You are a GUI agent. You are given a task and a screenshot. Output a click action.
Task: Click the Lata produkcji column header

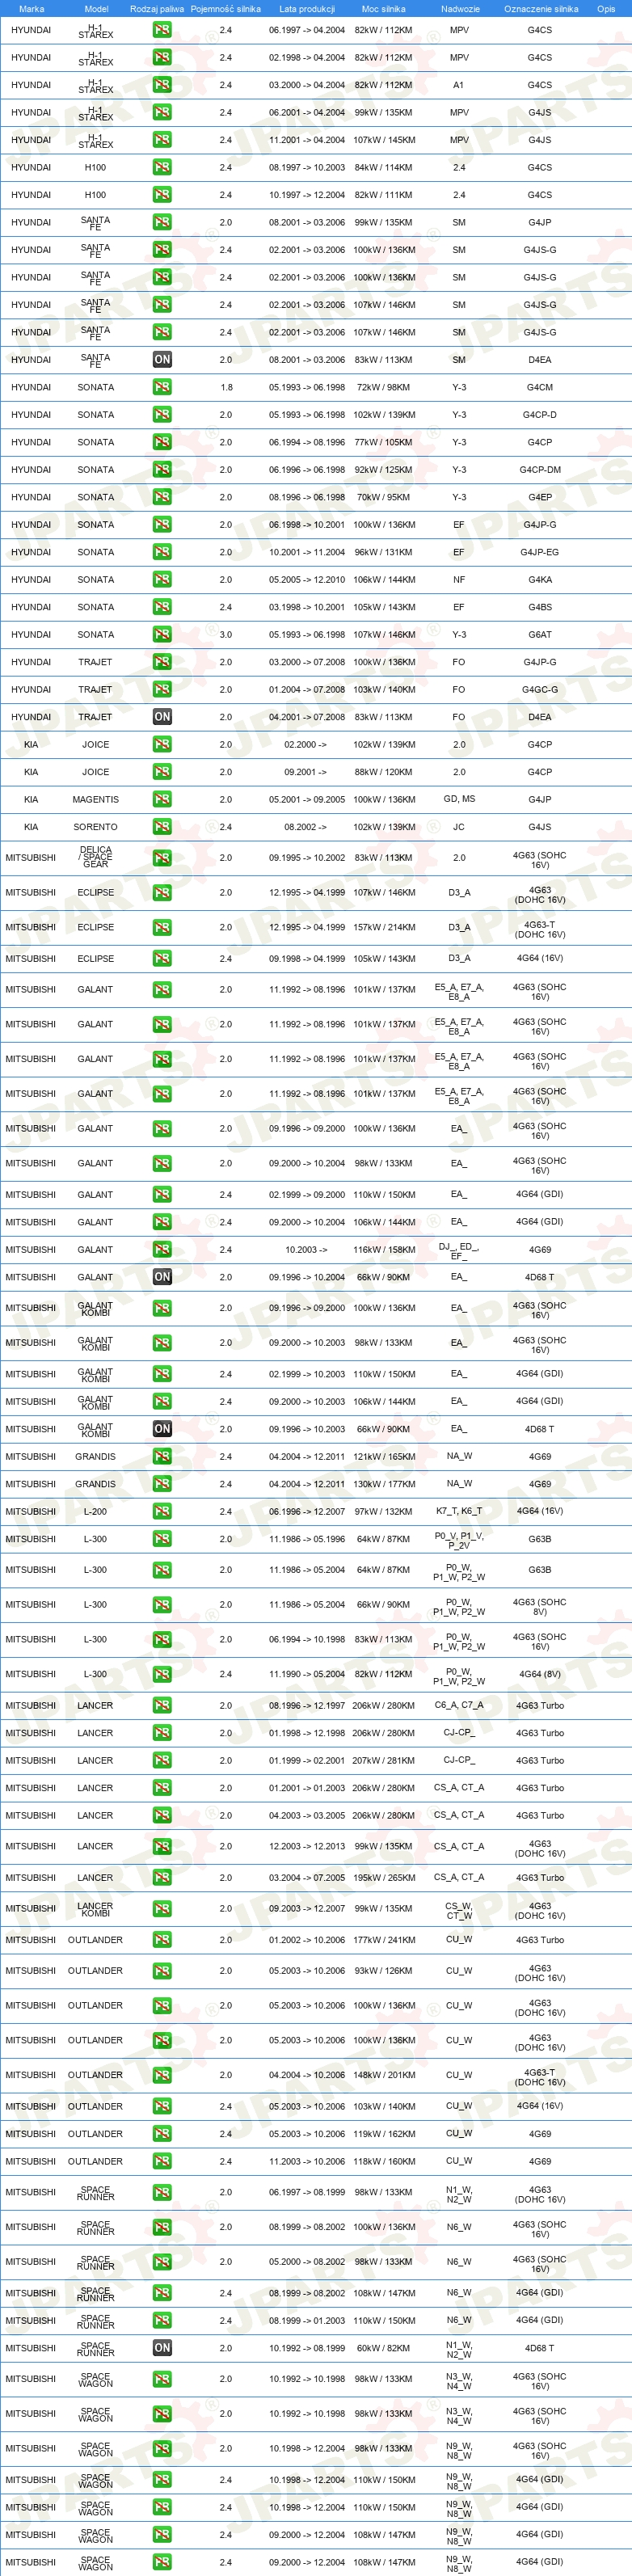point(307,9)
